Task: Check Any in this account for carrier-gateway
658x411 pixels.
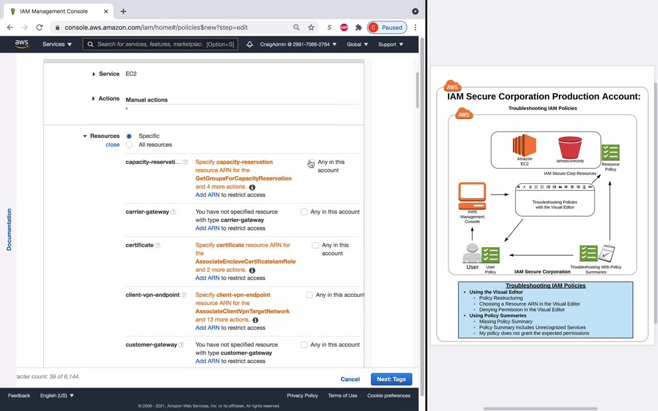Action: click(x=304, y=212)
